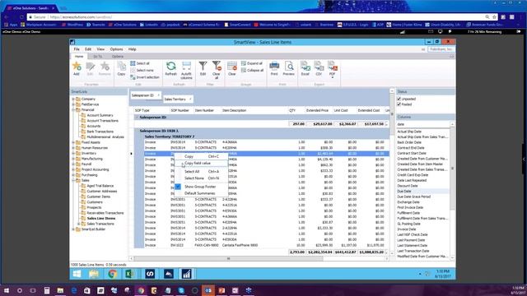Click Expand all groups in ribbon
527x296 pixels.
point(252,63)
